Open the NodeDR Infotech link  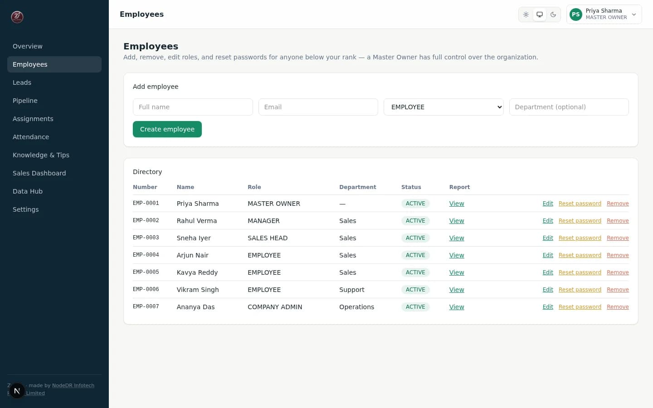click(73, 385)
